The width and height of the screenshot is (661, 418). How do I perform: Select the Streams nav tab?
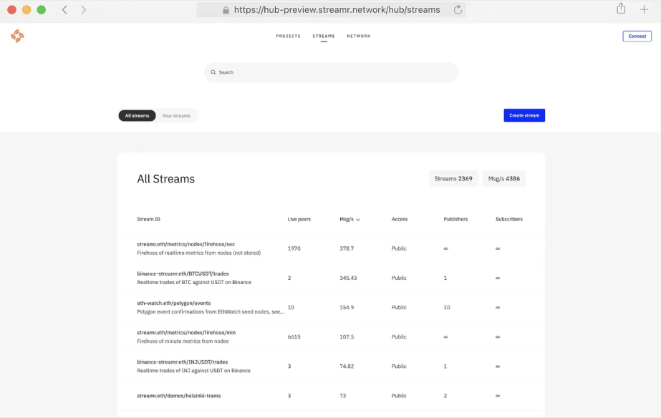point(324,36)
